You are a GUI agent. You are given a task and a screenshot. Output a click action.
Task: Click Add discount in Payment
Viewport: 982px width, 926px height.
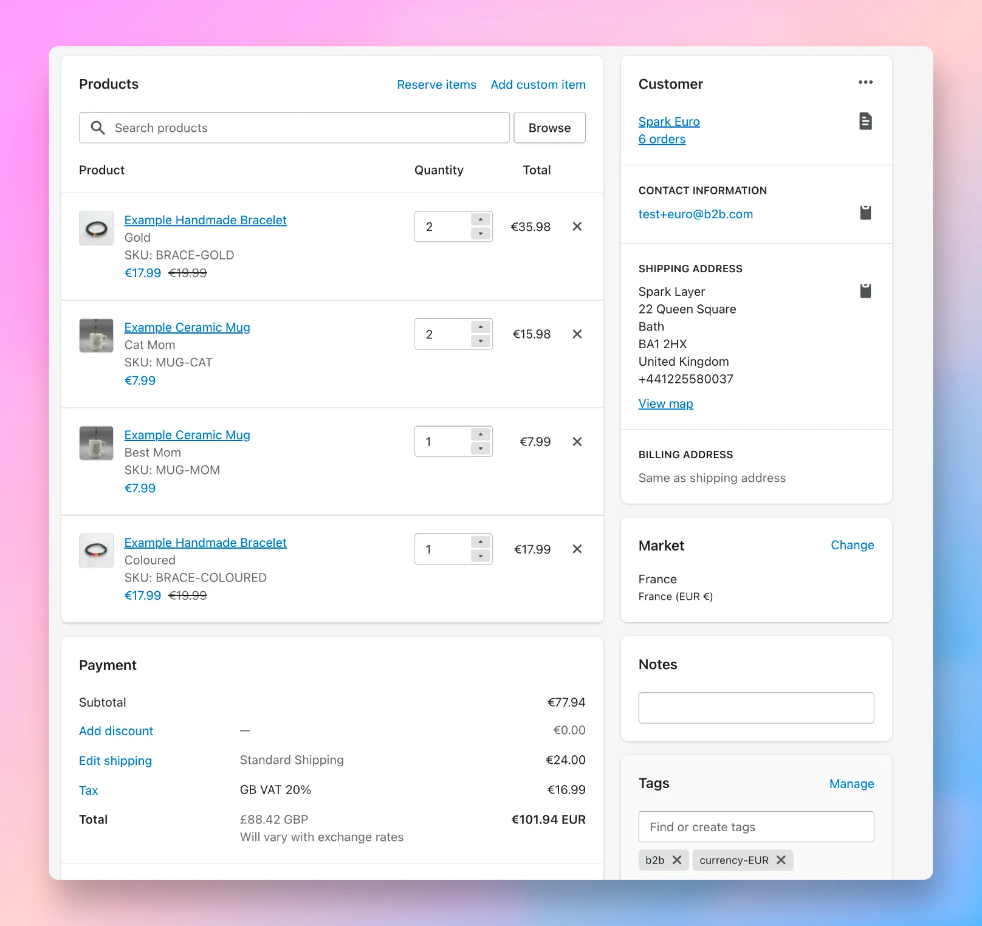[116, 731]
